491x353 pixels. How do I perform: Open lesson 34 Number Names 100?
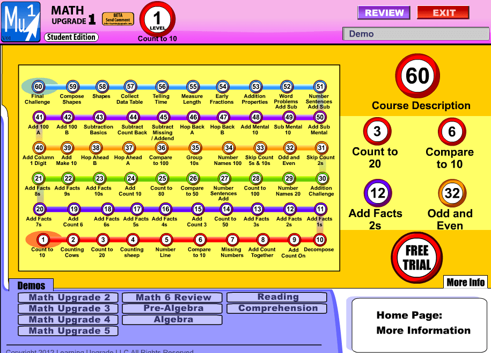[229, 148]
